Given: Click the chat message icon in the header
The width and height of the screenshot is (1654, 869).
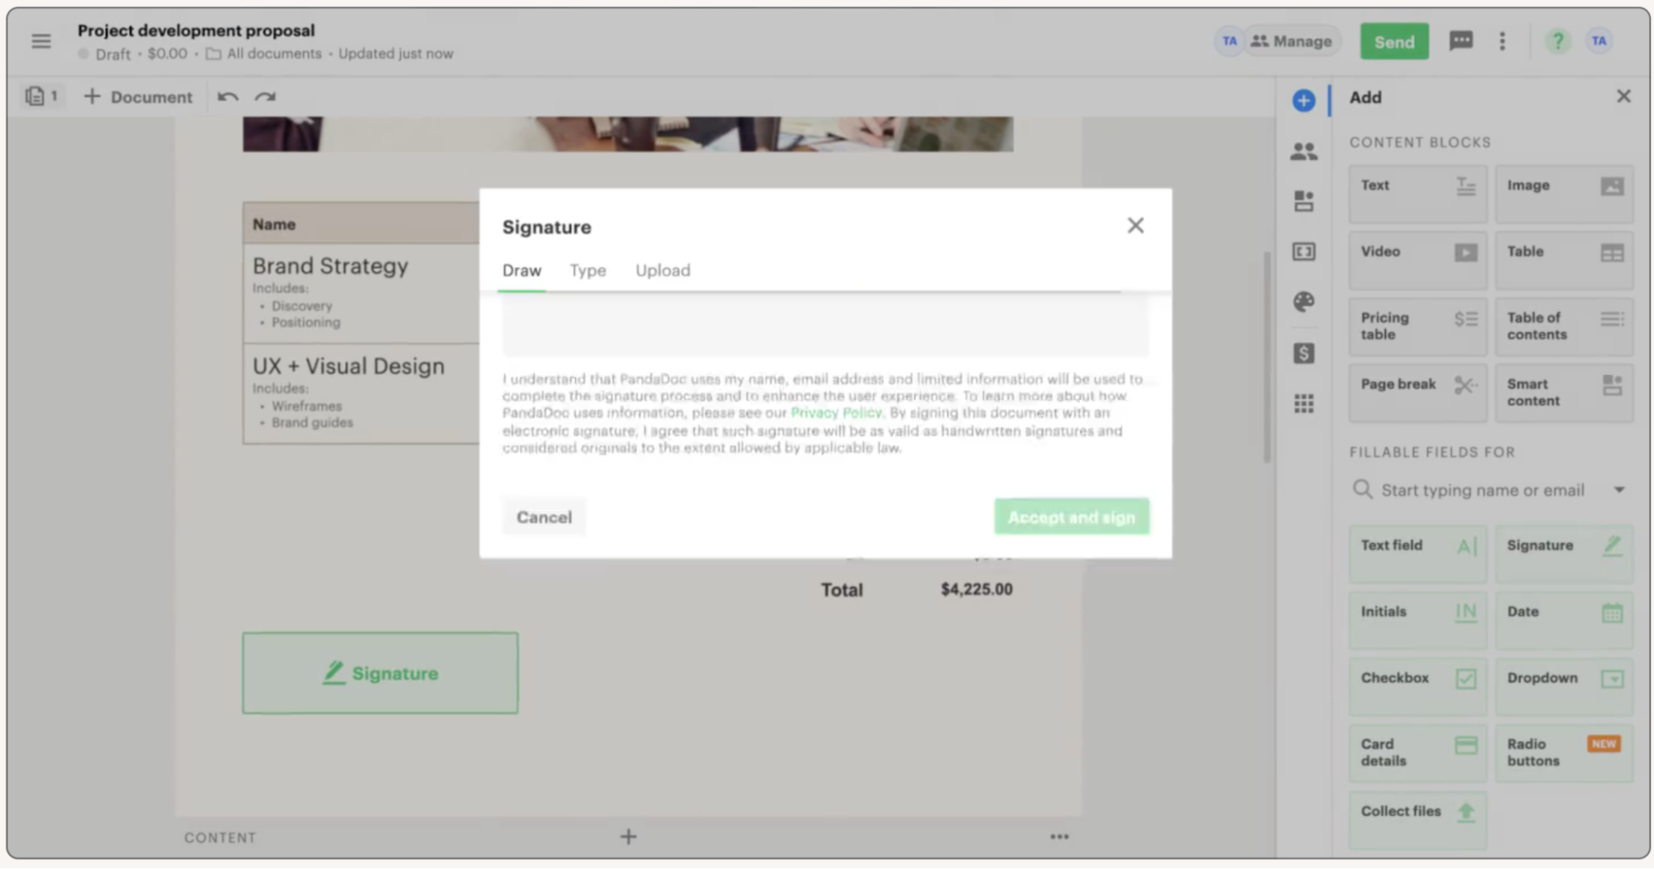Looking at the screenshot, I should point(1461,41).
